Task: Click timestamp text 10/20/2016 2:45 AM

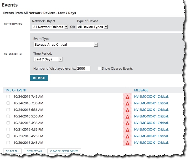Action: click(28, 142)
